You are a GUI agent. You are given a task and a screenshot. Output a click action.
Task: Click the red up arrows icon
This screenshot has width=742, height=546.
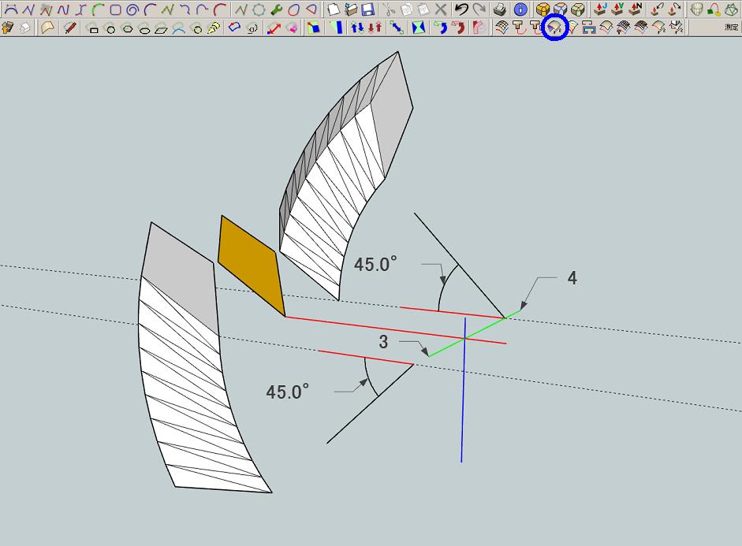coord(375,28)
